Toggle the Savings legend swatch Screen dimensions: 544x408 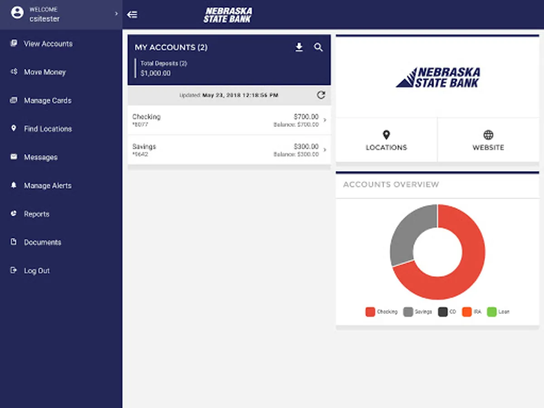(x=408, y=312)
